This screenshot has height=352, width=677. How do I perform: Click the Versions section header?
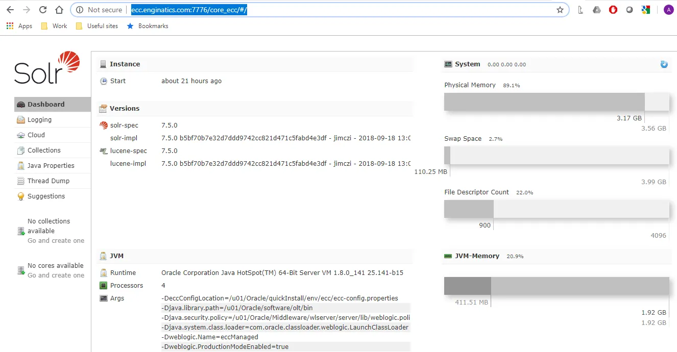click(x=255, y=108)
